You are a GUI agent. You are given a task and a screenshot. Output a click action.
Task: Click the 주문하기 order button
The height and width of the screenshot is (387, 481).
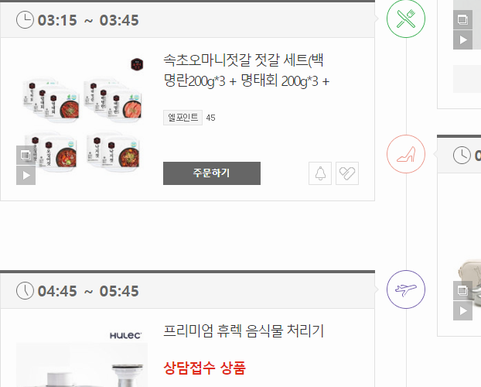click(x=212, y=173)
